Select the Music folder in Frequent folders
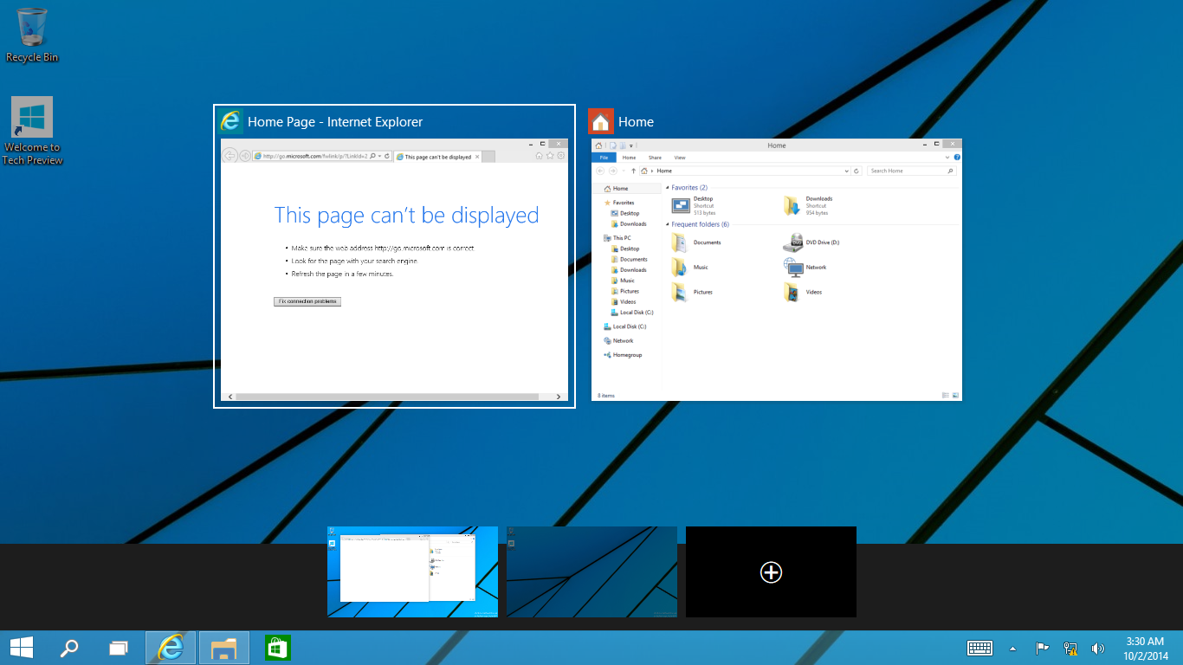 pos(690,268)
